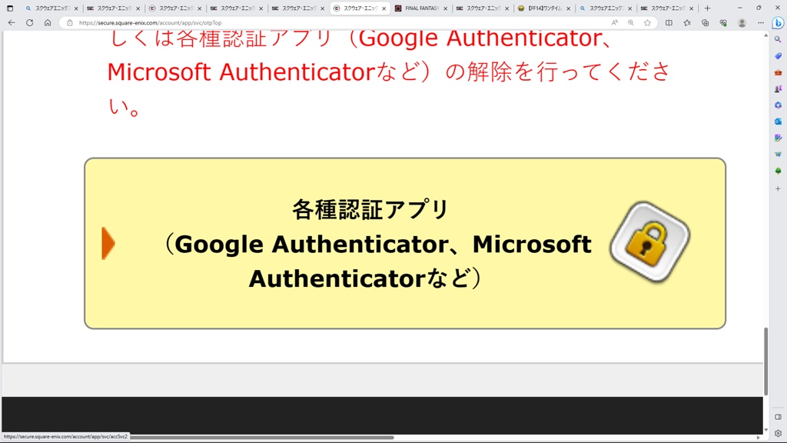
Task: Click the plus to customize sidebar
Action: point(778,188)
